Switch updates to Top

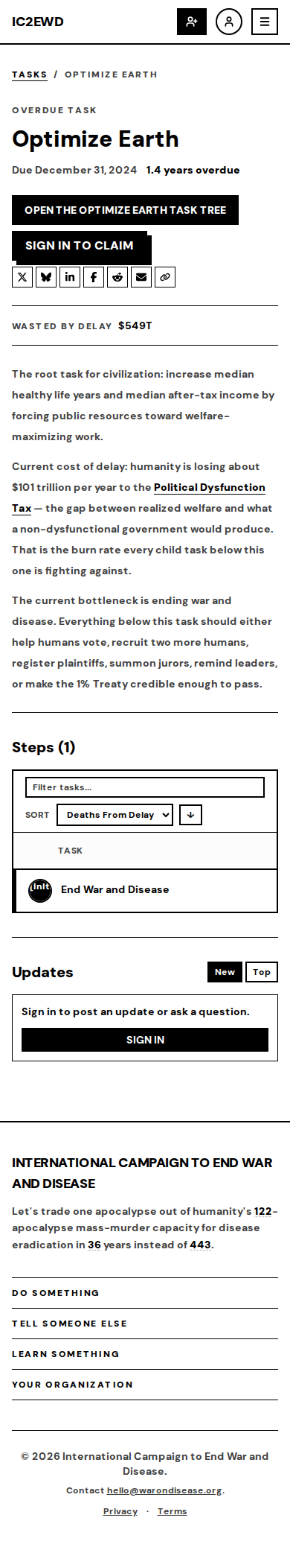pyautogui.click(x=262, y=972)
